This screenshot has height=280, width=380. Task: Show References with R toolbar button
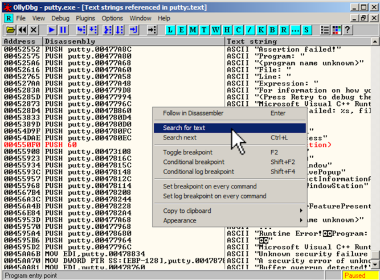[284, 30]
